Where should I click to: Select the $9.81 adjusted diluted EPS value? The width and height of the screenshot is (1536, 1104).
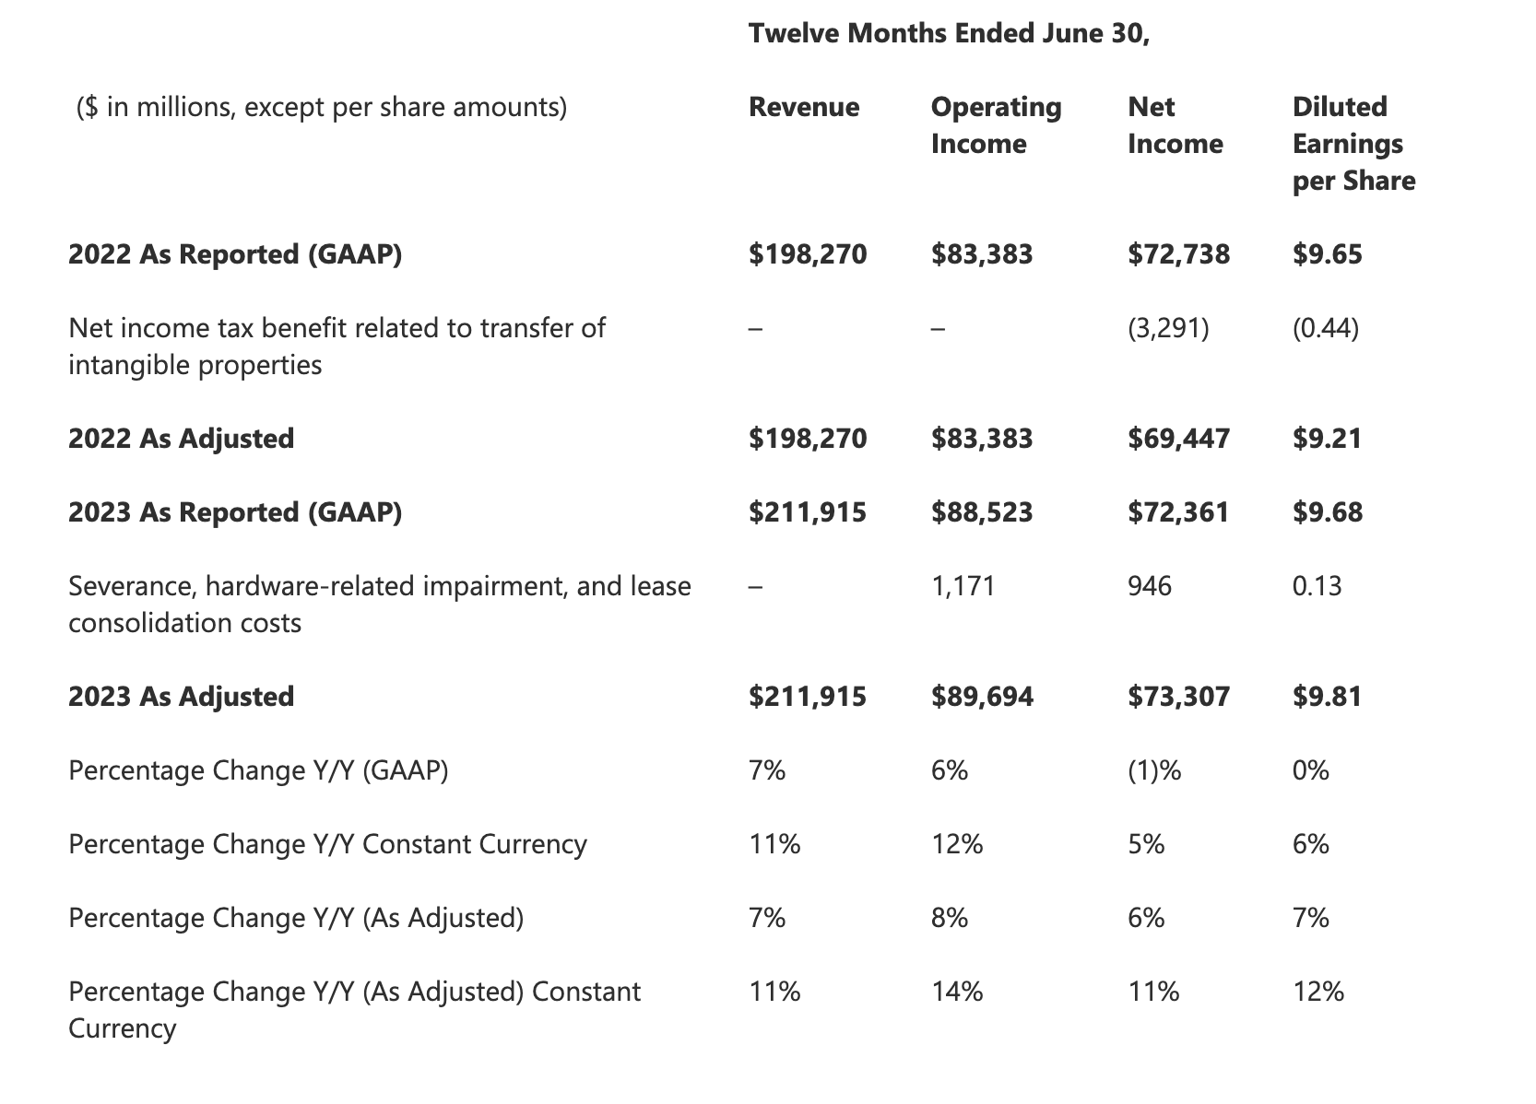coord(1327,697)
